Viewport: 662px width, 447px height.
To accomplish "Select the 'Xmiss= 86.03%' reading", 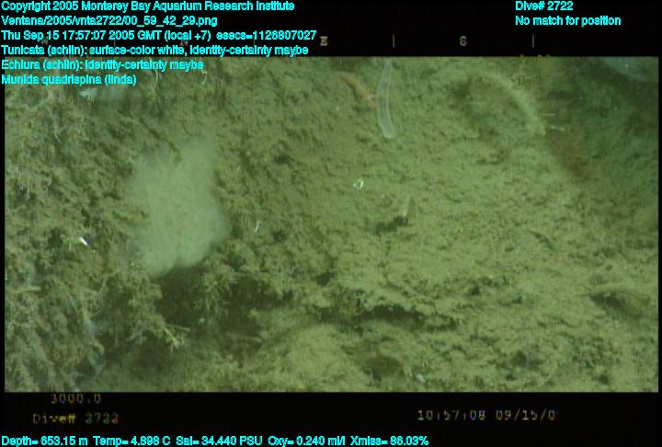I will coord(390,441).
